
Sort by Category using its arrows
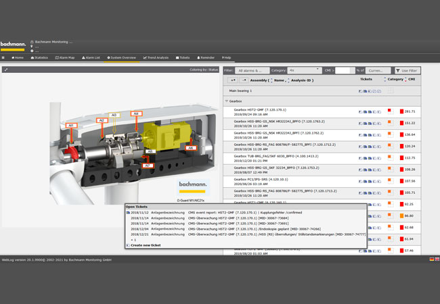click(384, 80)
